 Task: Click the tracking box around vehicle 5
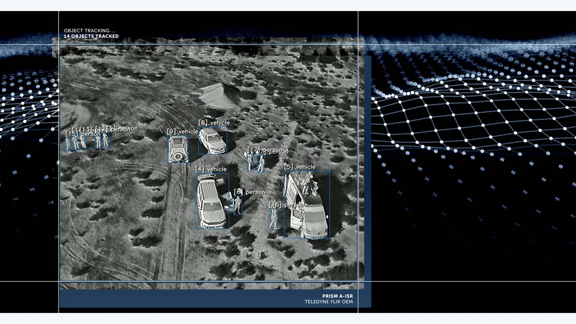click(x=307, y=204)
